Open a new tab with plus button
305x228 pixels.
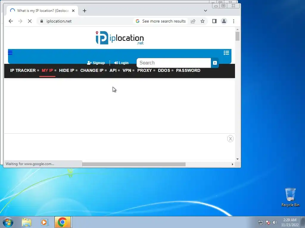coord(84,11)
